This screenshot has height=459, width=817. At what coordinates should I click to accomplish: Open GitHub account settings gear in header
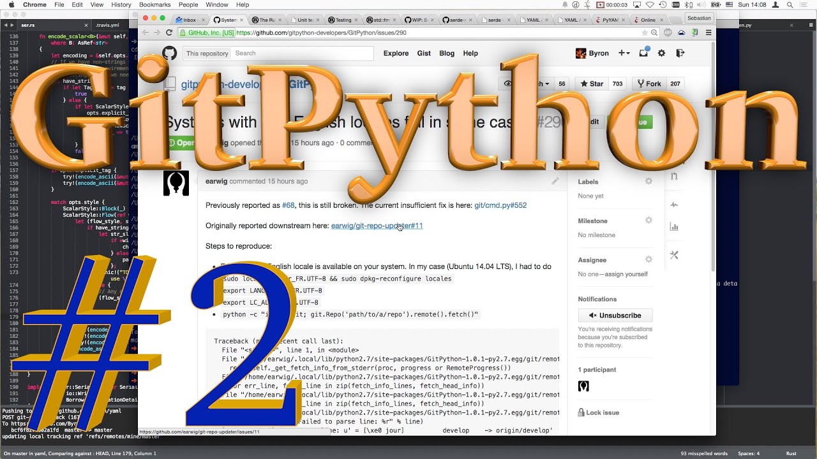pyautogui.click(x=662, y=53)
